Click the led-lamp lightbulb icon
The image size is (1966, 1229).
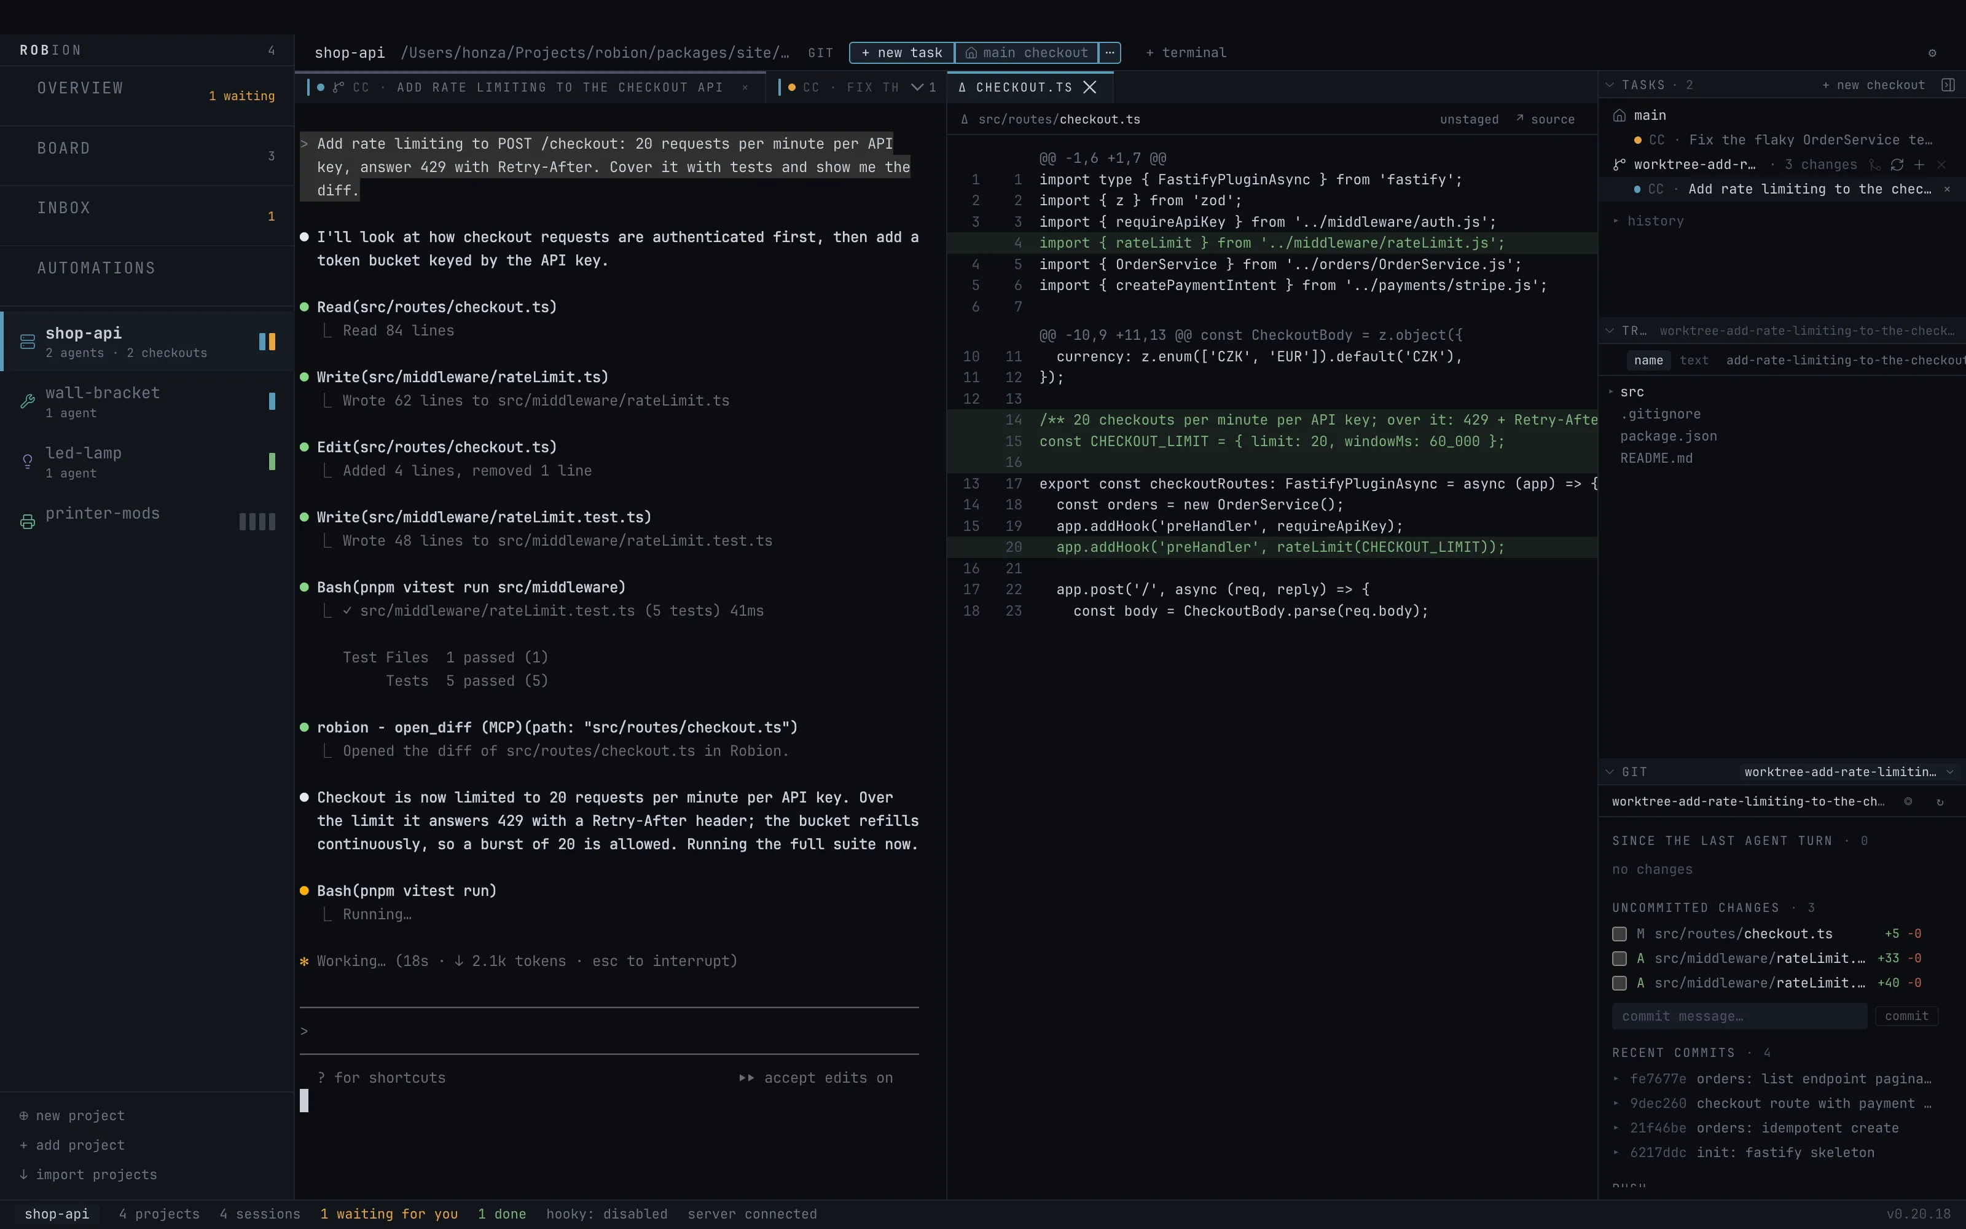point(28,461)
